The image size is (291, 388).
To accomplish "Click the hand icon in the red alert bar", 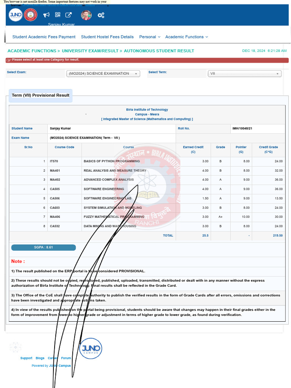I will click(9, 60).
